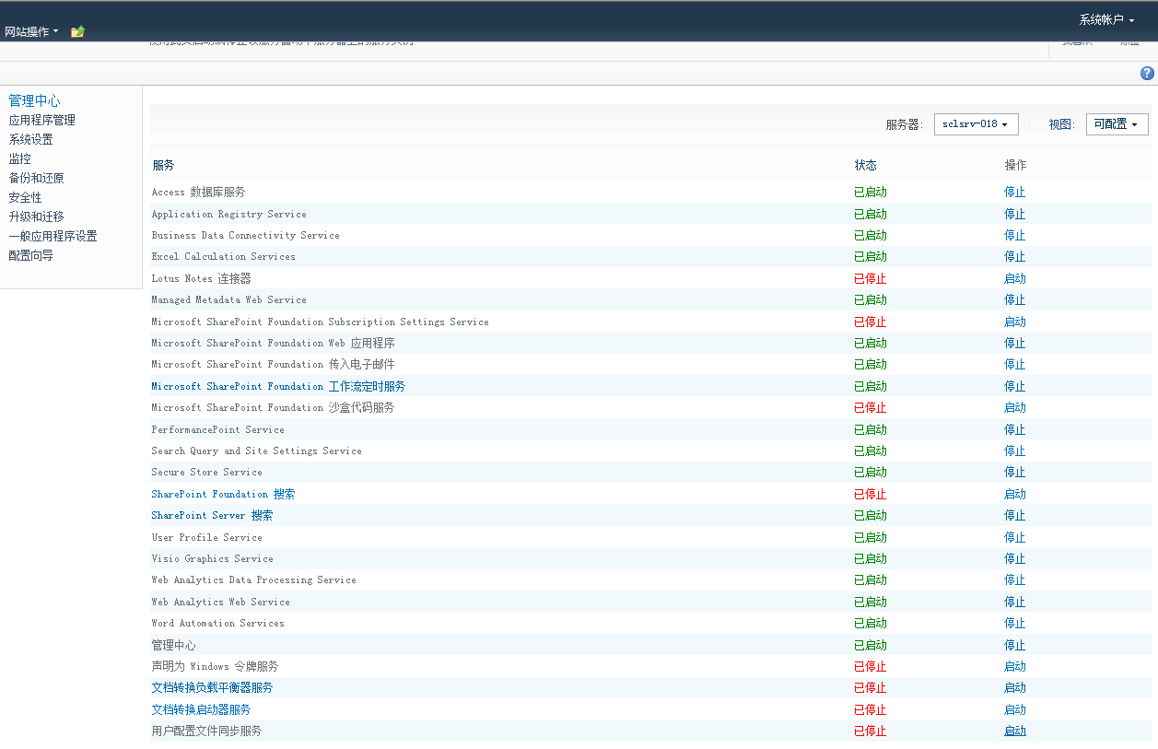The width and height of the screenshot is (1158, 749).
Task: Start the Foundation 沙盒代码服务
Action: (1014, 407)
